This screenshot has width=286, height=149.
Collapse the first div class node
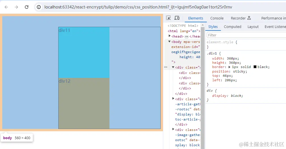[x=173, y=67]
